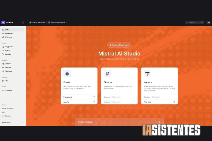The height and width of the screenshot is (141, 212).
Task: Go to Agents in the sidebar
Action: tap(13, 50)
